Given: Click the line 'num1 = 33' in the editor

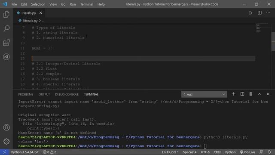Looking at the screenshot, I should (x=42, y=48).
